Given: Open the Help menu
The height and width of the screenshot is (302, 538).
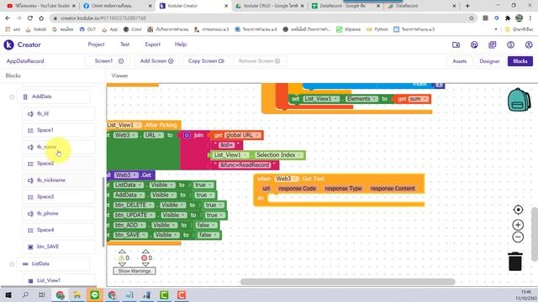Looking at the screenshot, I should (181, 44).
